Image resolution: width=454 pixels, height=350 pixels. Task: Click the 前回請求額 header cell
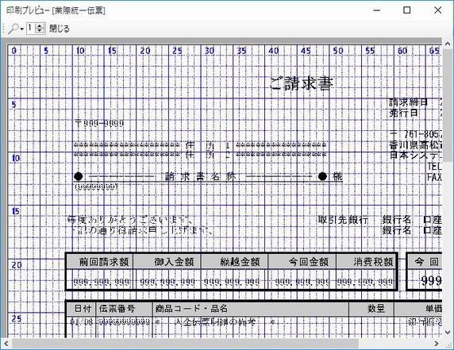(100, 262)
